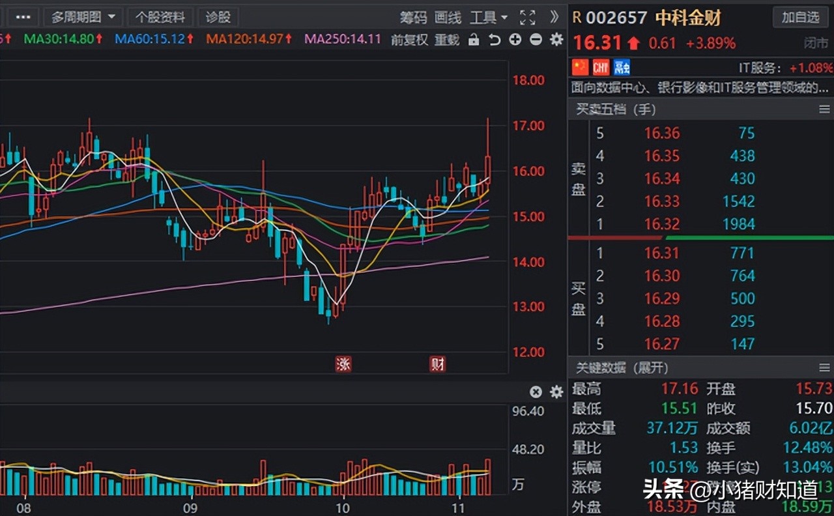Image resolution: width=834 pixels, height=516 pixels.
Task: Open the volume panel gear icon
Action: (x=556, y=392)
